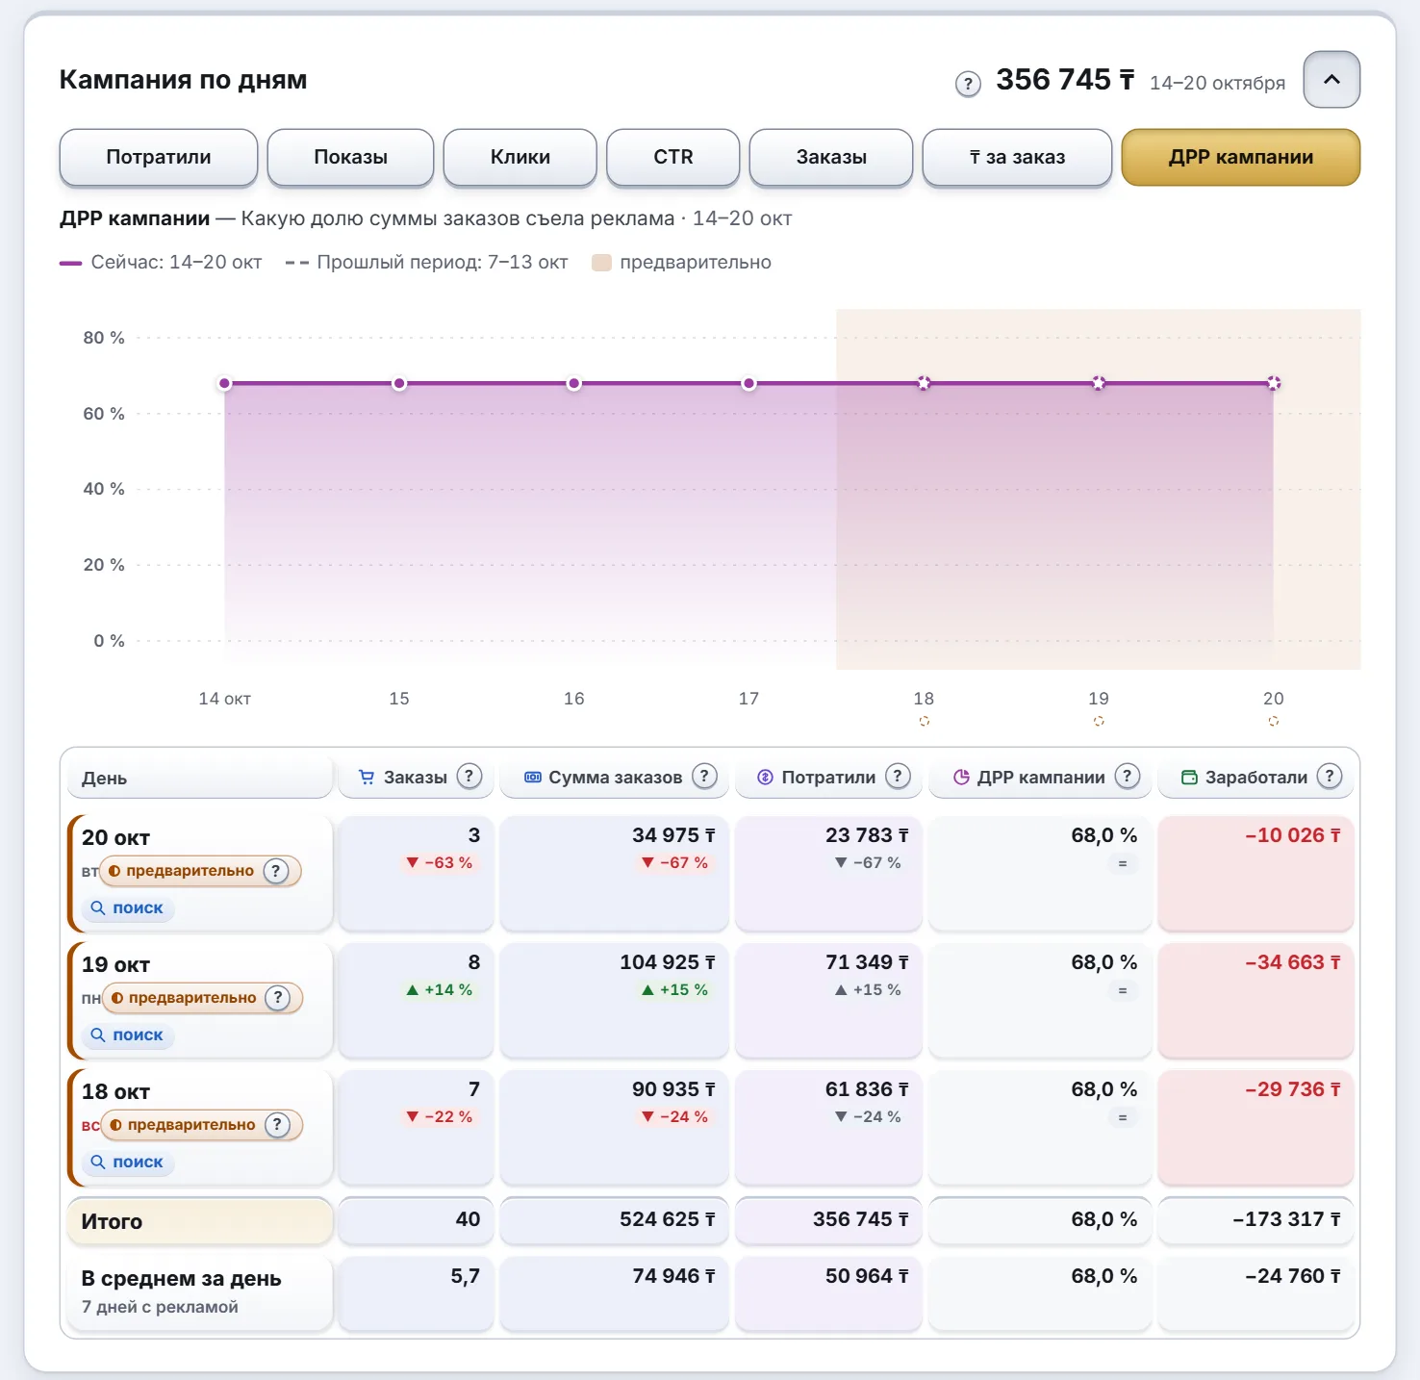Image resolution: width=1420 pixels, height=1380 pixels.
Task: Switch to the CTR tab
Action: click(x=673, y=157)
